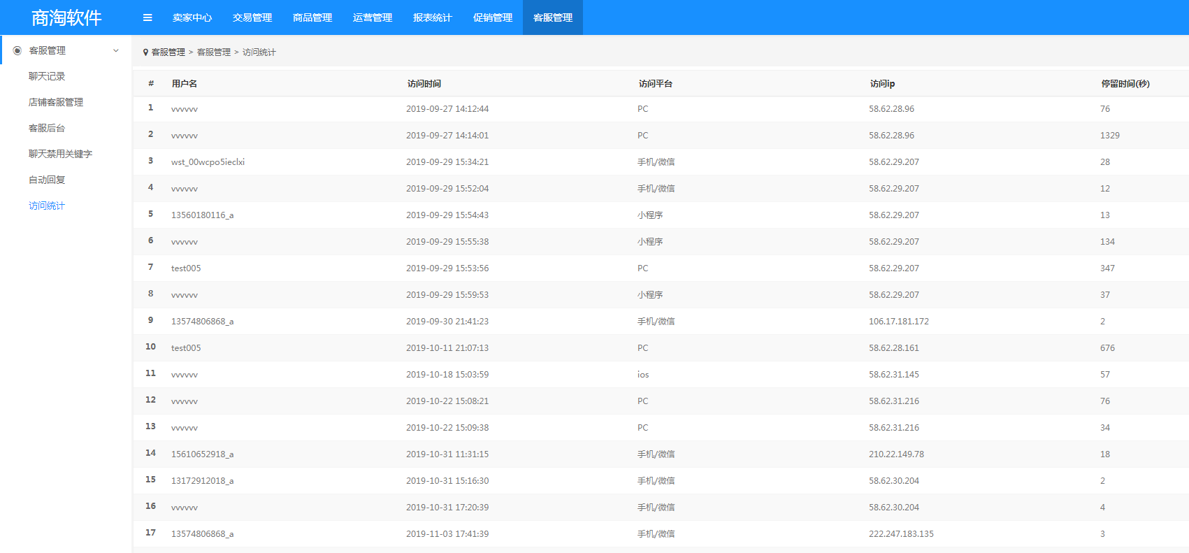Click 访问统计 in sidebar
The image size is (1189, 553).
pyautogui.click(x=47, y=206)
